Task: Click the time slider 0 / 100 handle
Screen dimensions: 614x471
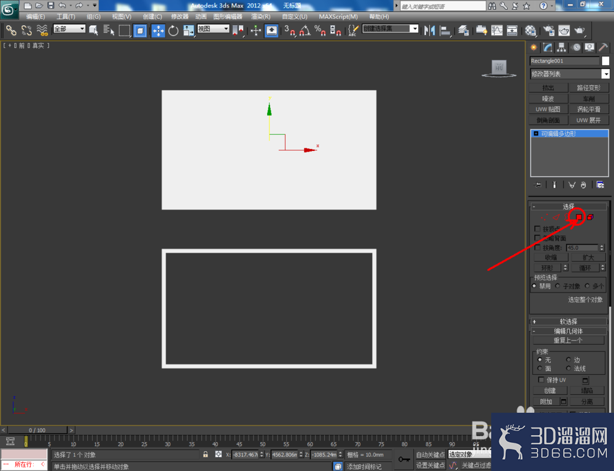Action: point(37,430)
